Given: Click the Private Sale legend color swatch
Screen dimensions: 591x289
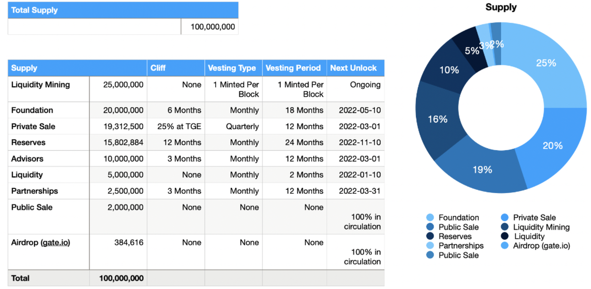Looking at the screenshot, I should (x=505, y=218).
